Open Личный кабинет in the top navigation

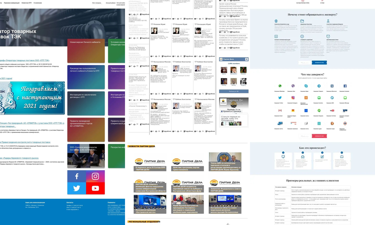(110, 3)
